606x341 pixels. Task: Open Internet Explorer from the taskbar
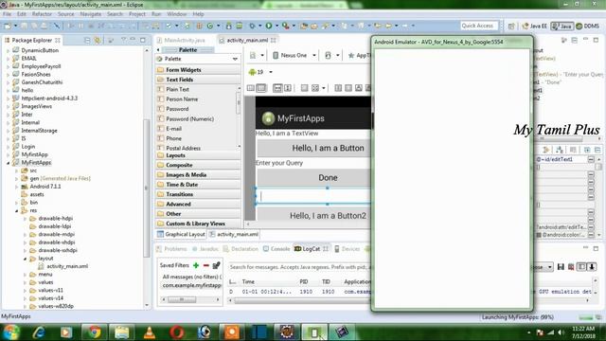click(x=39, y=332)
